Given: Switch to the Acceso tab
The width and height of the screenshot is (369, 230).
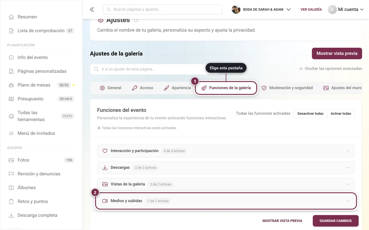Looking at the screenshot, I should pyautogui.click(x=142, y=88).
